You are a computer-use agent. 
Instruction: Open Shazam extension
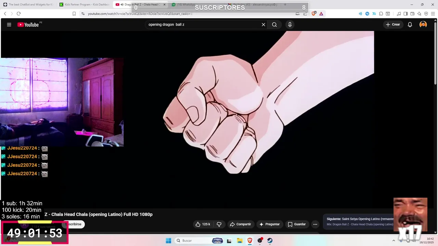click(367, 14)
